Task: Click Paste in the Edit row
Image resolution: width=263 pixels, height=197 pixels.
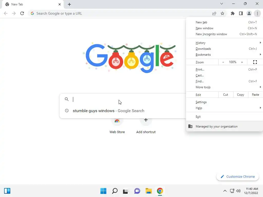Action: pyautogui.click(x=256, y=95)
